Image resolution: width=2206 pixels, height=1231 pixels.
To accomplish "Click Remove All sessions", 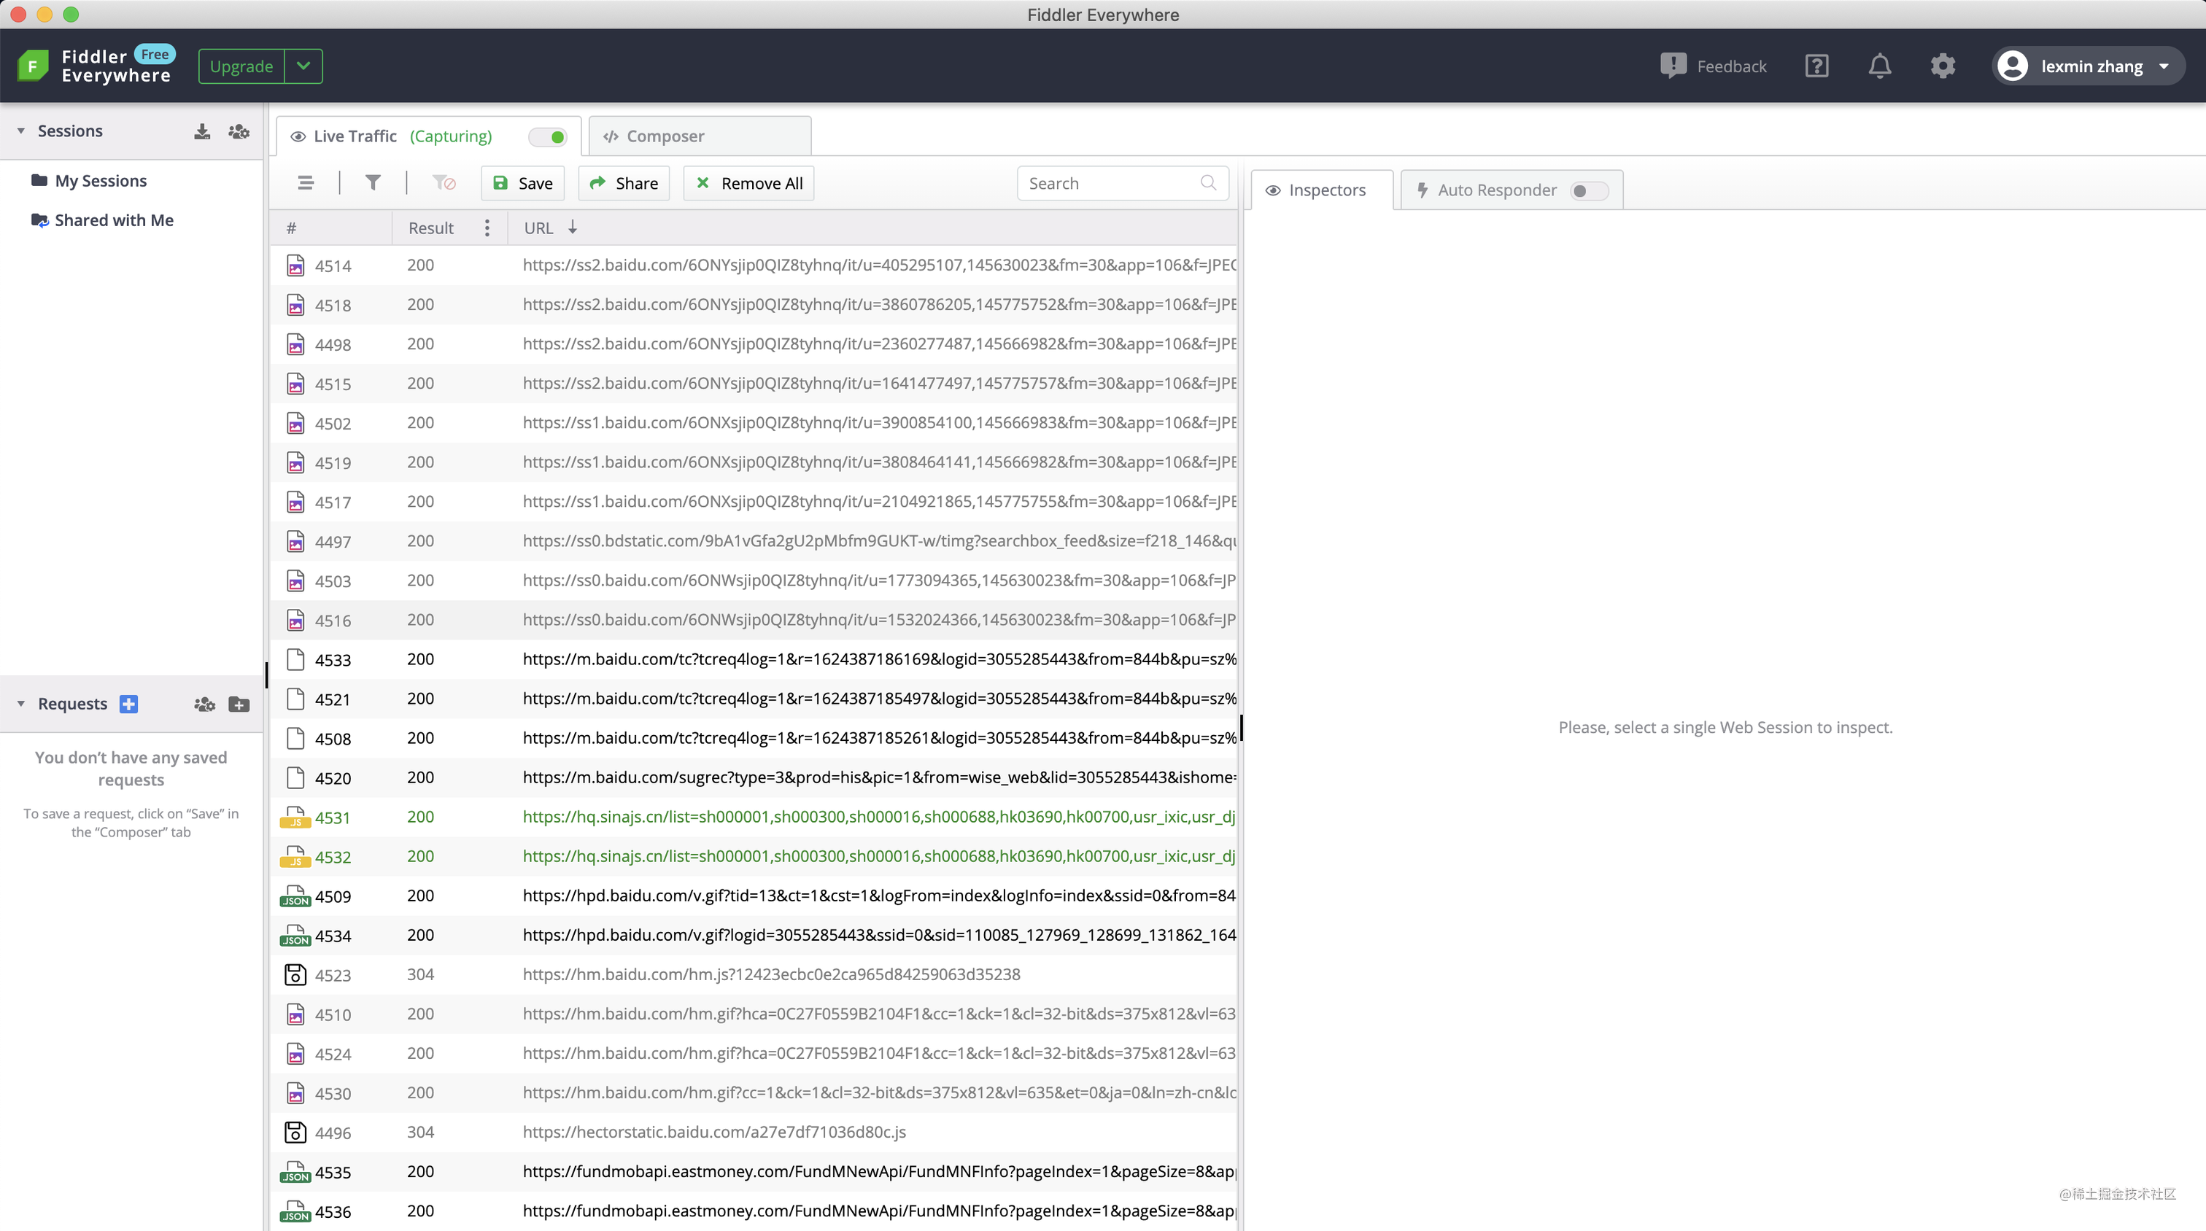I will (x=748, y=183).
